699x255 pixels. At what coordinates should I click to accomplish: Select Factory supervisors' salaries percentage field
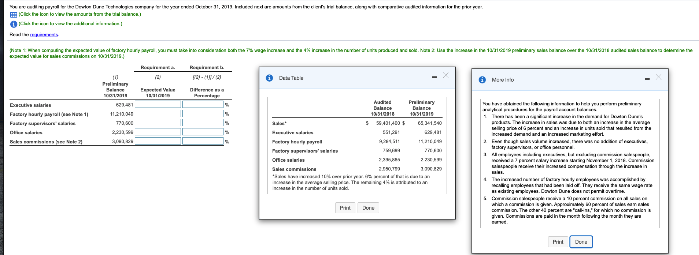203,123
